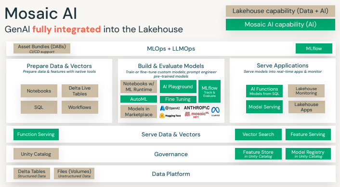The height and width of the screenshot is (187, 340).
Task: Click the Function Serving box
Action: point(36,134)
